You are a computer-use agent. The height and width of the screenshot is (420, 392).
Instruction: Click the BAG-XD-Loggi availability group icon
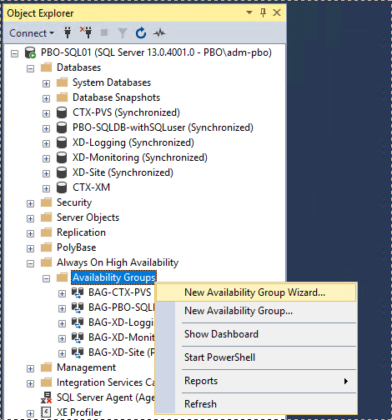(78, 322)
